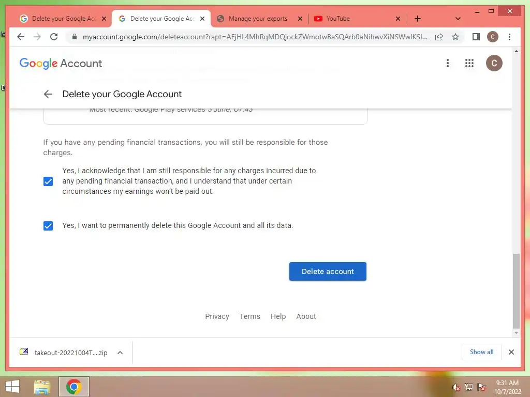Uncheck the pending financial charges acknowledgment

(48, 181)
